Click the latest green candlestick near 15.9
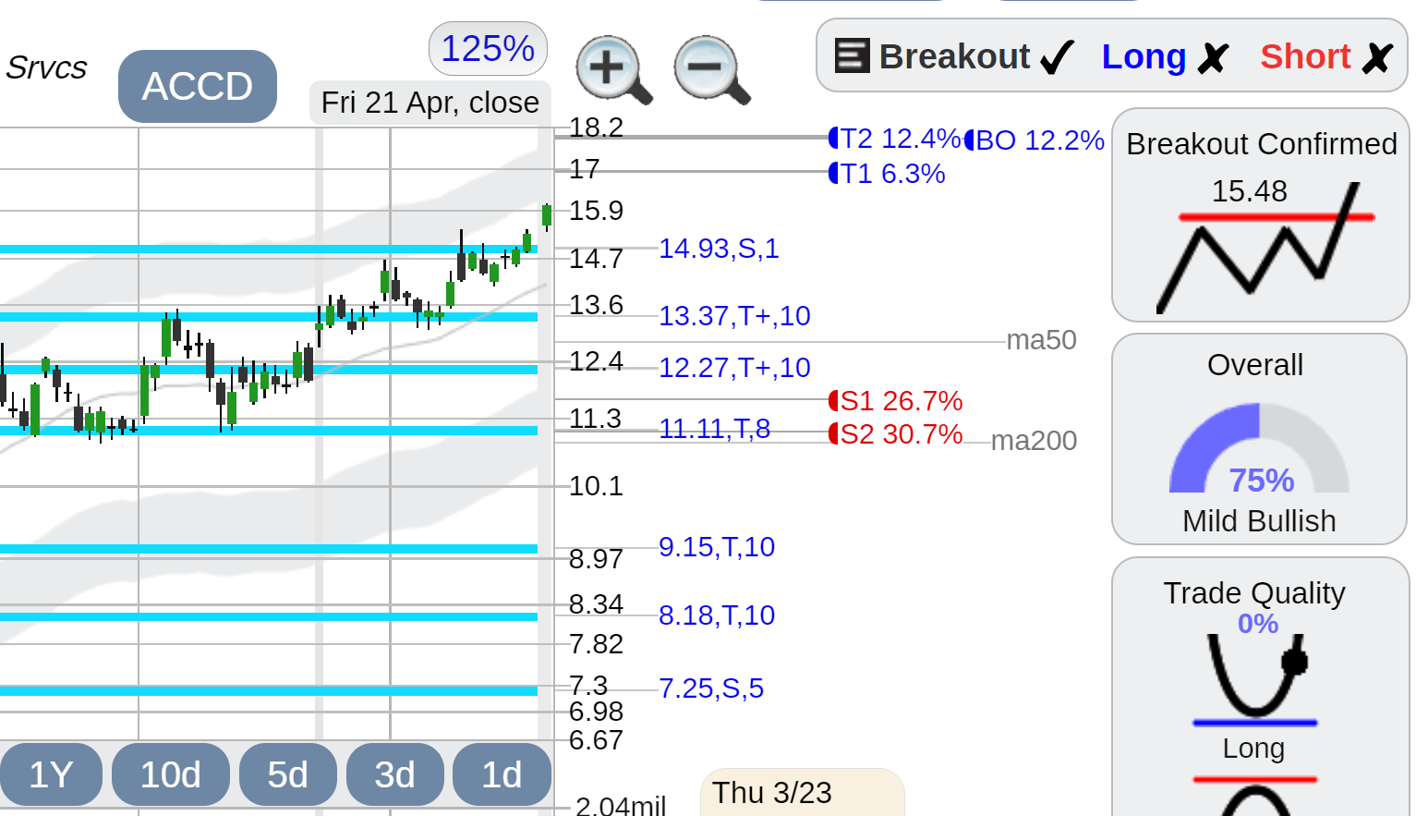The image size is (1416, 816). click(547, 216)
